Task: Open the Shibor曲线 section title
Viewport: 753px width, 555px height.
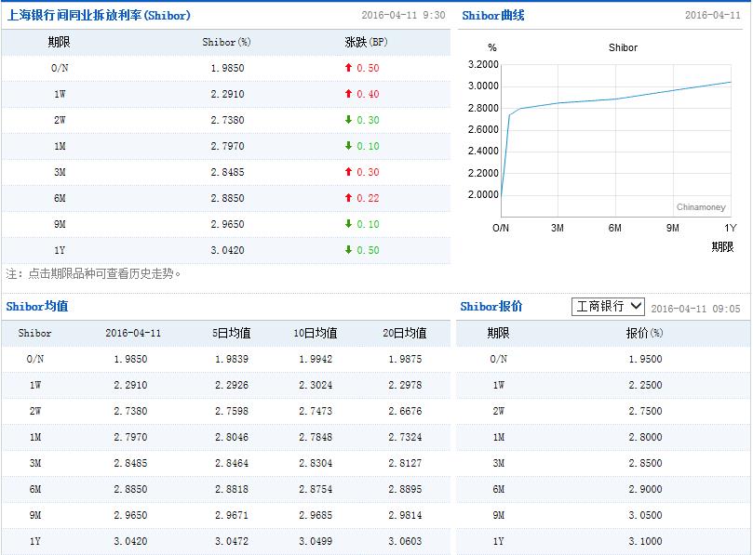Action: coord(492,15)
